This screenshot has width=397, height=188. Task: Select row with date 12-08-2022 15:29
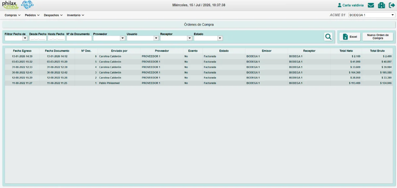tap(199, 78)
